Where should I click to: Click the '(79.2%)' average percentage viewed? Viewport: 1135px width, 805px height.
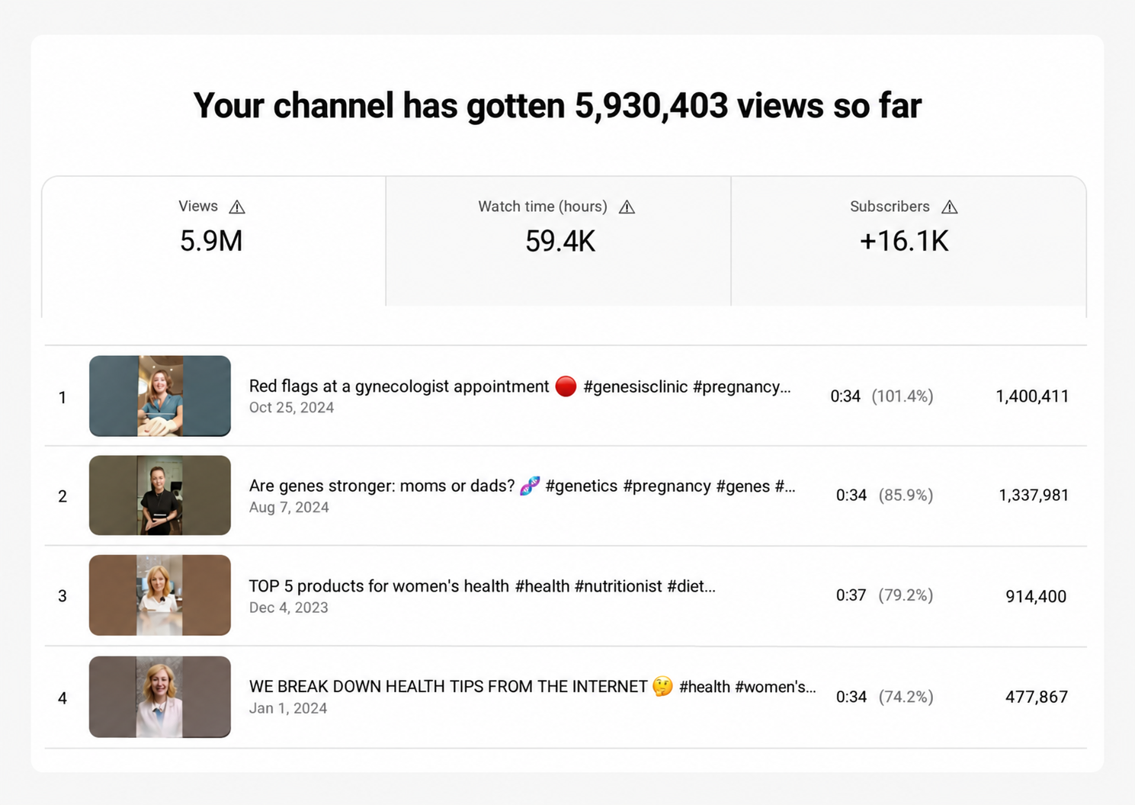pyautogui.click(x=906, y=595)
